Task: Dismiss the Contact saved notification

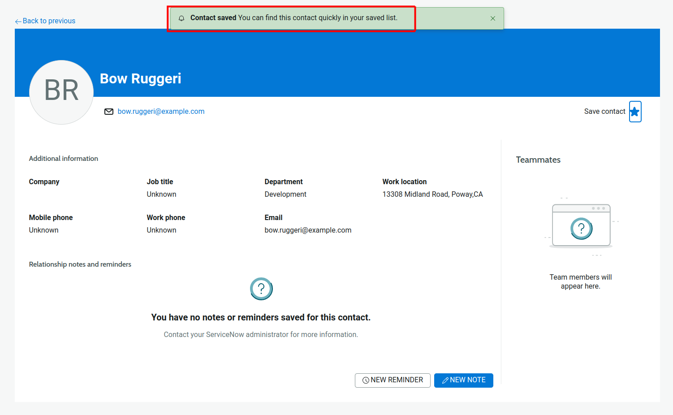Action: [492, 18]
